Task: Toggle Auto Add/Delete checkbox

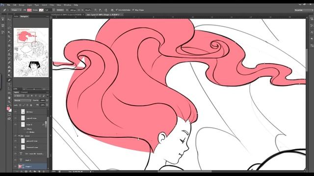Action: click(x=117, y=10)
